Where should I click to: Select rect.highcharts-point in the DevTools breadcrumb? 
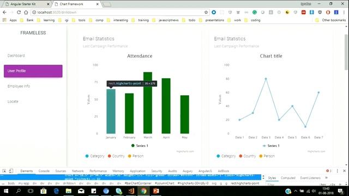(x=245, y=183)
